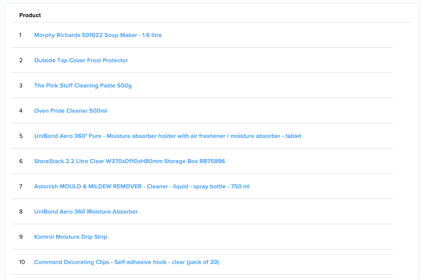The image size is (423, 279).
Task: Open Kontrol Moisture Drip Strip link
Action: coord(70,237)
